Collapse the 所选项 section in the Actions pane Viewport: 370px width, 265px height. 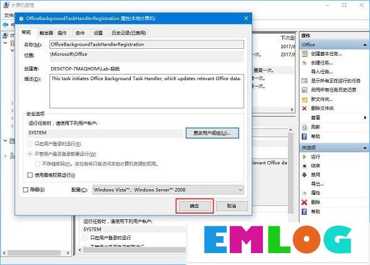365,148
